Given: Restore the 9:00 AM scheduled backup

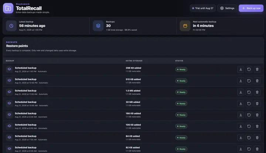Looking at the screenshot, I should tap(249, 115).
